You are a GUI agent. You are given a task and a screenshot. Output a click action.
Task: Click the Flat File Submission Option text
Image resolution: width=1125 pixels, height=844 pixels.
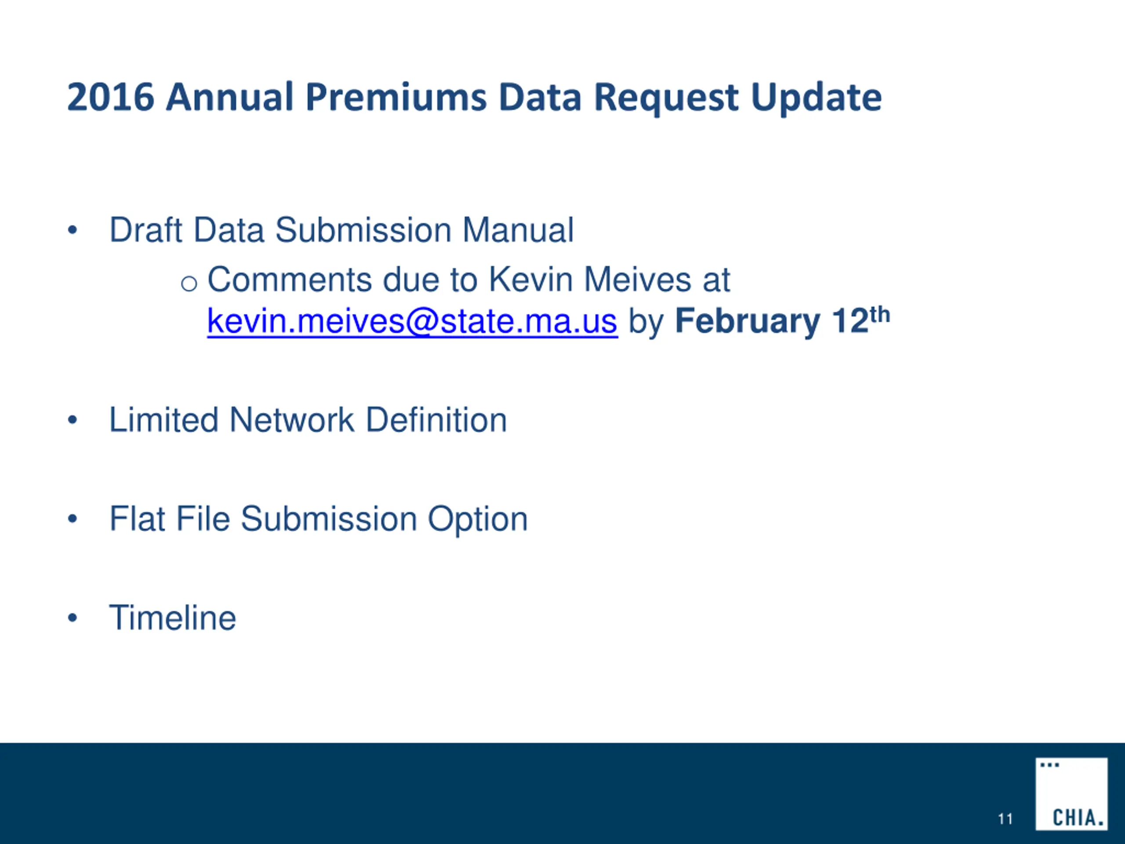pos(318,520)
